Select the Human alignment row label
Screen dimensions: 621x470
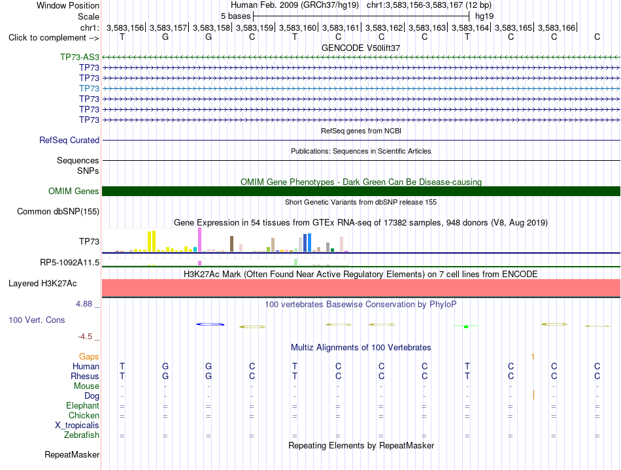pos(86,366)
